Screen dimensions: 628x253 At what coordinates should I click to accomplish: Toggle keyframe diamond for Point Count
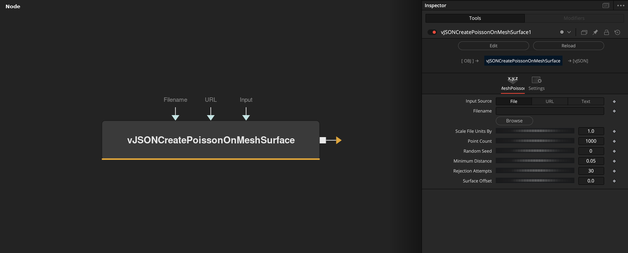pos(614,141)
